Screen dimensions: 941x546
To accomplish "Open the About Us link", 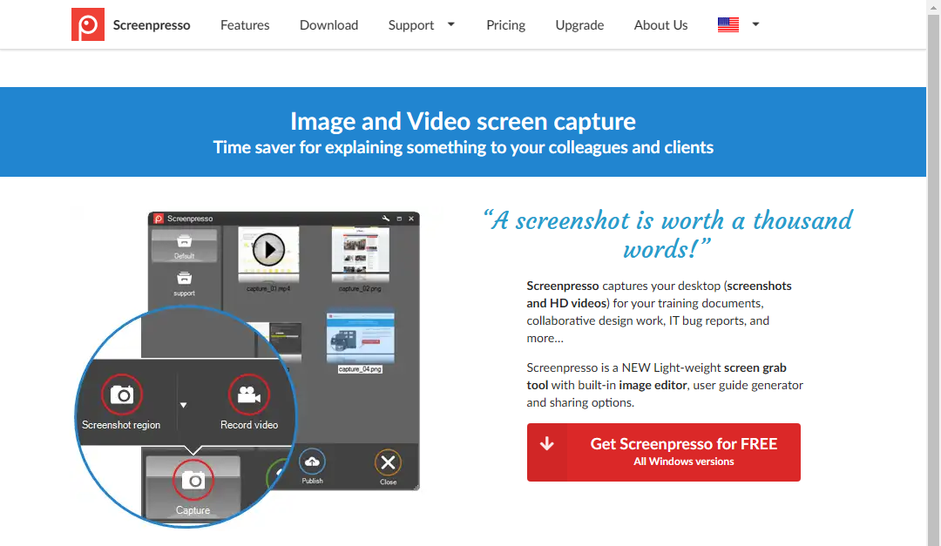I will coord(660,25).
